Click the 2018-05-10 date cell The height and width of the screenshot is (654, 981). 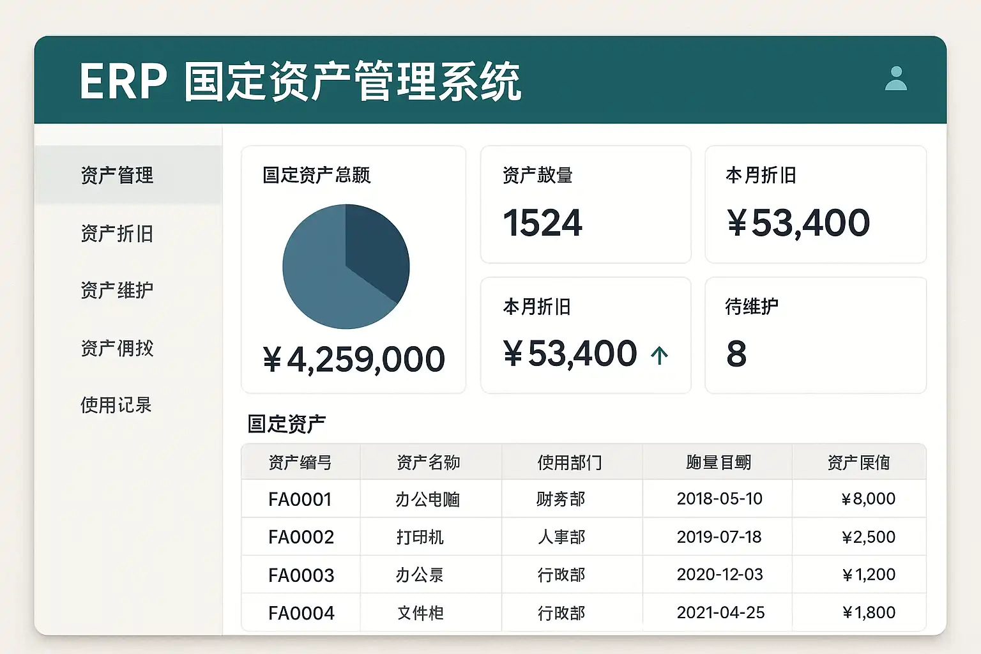(719, 499)
